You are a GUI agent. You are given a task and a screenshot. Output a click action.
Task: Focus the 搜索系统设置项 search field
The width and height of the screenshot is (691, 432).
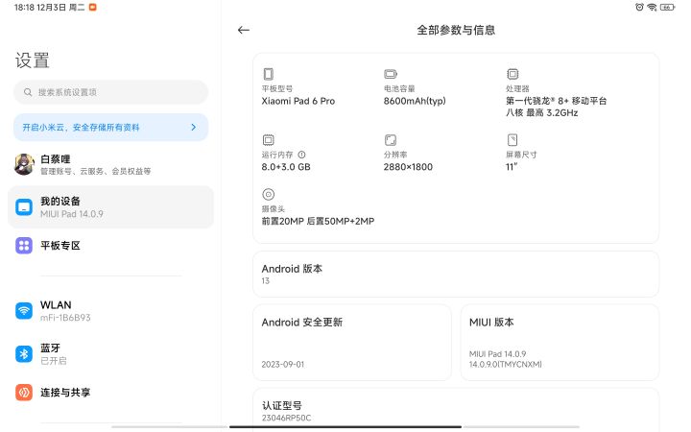(x=110, y=92)
